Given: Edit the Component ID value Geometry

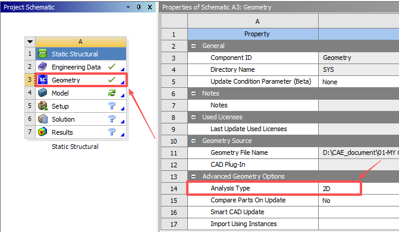Looking at the screenshot, I should click(x=359, y=58).
